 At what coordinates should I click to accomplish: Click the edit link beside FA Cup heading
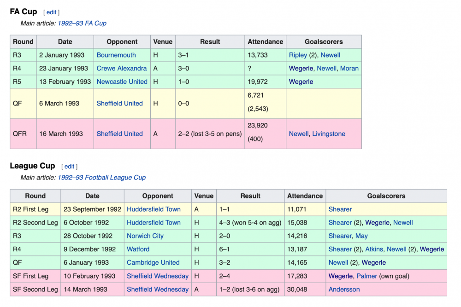[51, 12]
